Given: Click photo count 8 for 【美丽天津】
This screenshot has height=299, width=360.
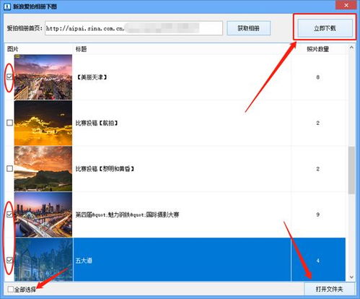Looking at the screenshot, I should pos(317,77).
